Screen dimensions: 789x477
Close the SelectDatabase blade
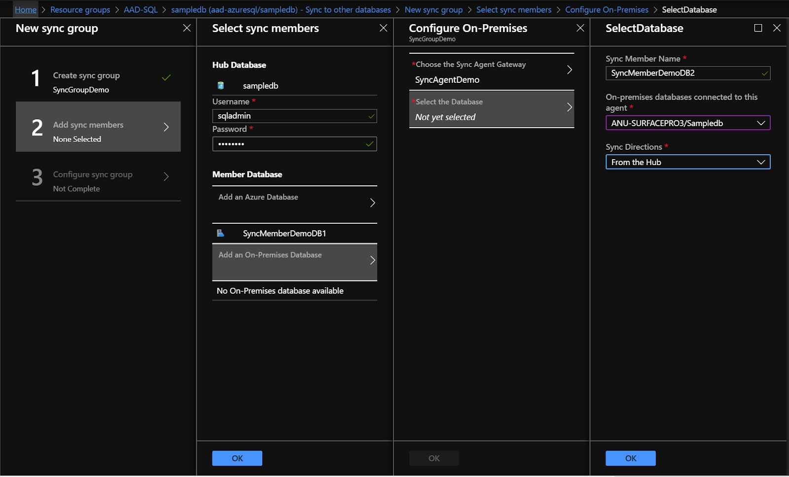point(777,28)
